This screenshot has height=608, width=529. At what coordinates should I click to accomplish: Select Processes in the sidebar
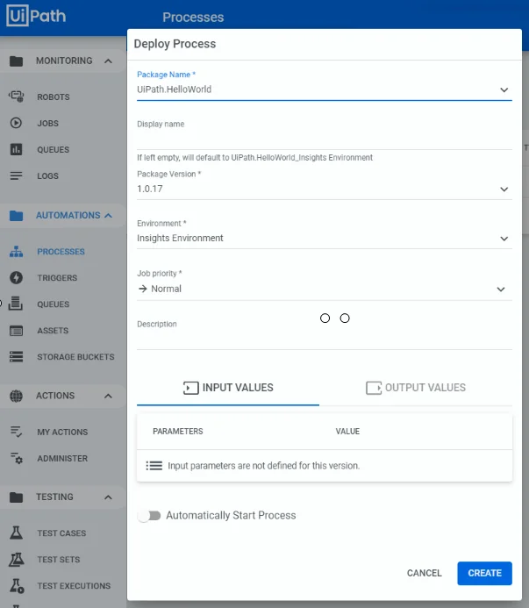pyautogui.click(x=61, y=252)
